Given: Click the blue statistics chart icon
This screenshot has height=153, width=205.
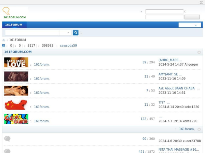Looking at the screenshot, I should click(x=3, y=46).
